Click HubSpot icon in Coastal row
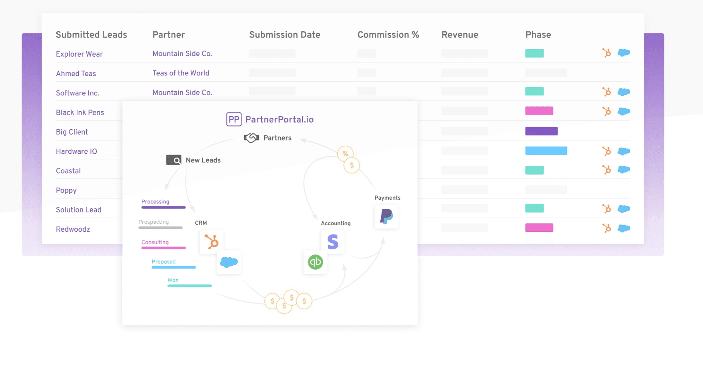The height and width of the screenshot is (371, 703). click(607, 170)
